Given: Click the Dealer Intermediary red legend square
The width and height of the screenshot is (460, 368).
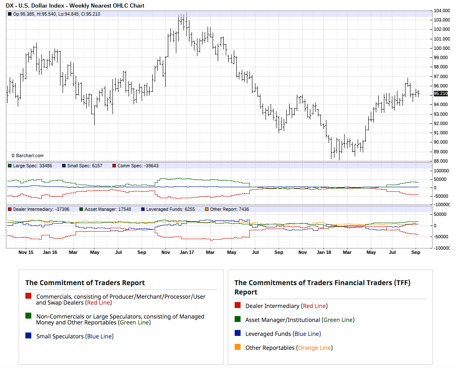Looking at the screenshot, I should pyautogui.click(x=10, y=210).
